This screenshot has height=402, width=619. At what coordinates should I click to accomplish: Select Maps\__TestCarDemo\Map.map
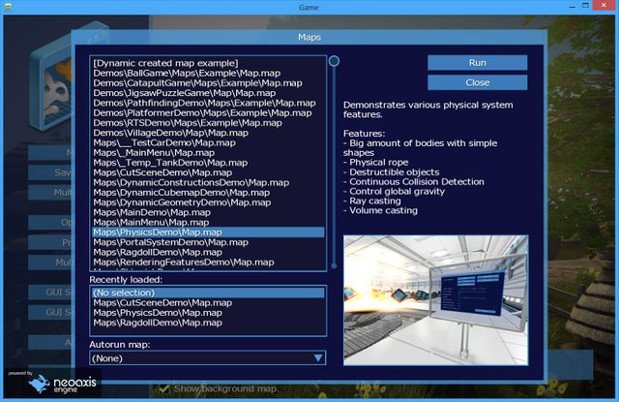pos(208,142)
